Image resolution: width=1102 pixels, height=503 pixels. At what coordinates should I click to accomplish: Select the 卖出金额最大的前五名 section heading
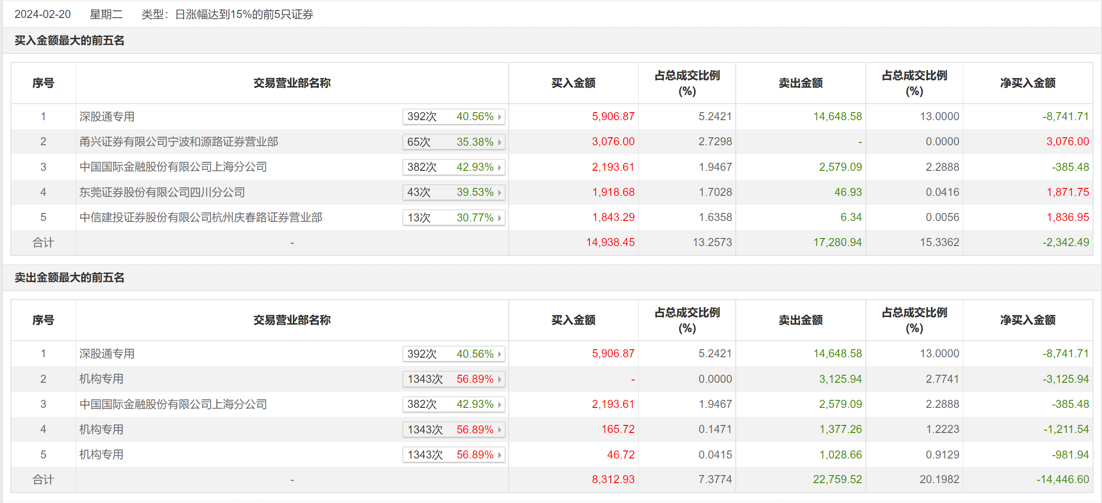(70, 278)
